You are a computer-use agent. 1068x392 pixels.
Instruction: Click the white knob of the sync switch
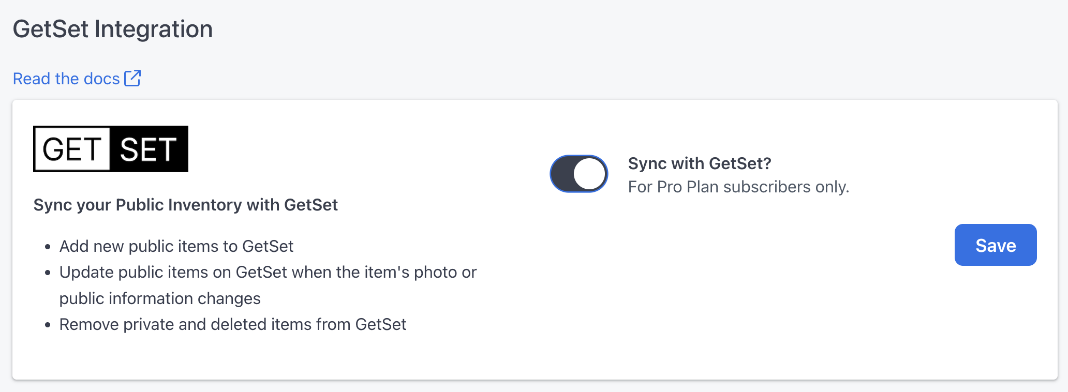tap(590, 174)
